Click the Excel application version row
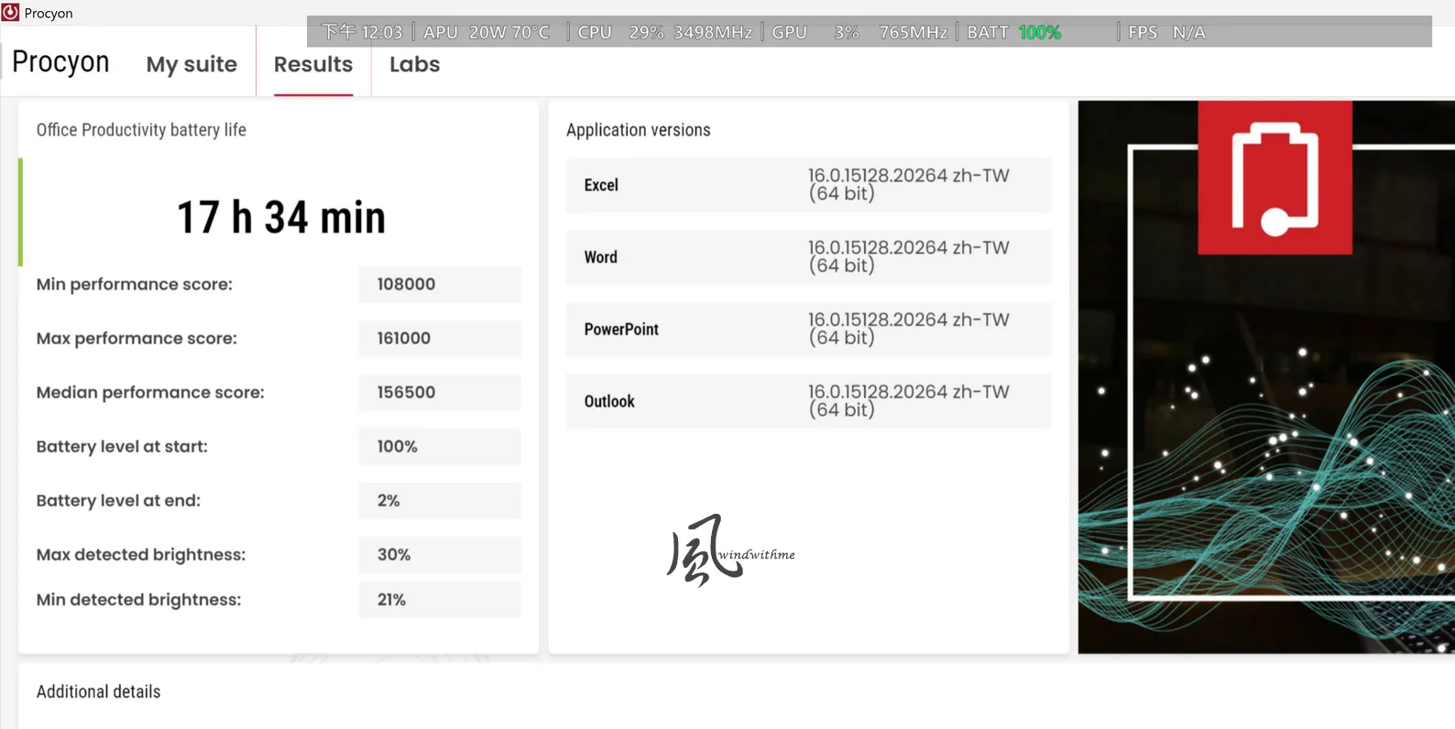Viewport: 1455px width, 729px height. [x=809, y=185]
